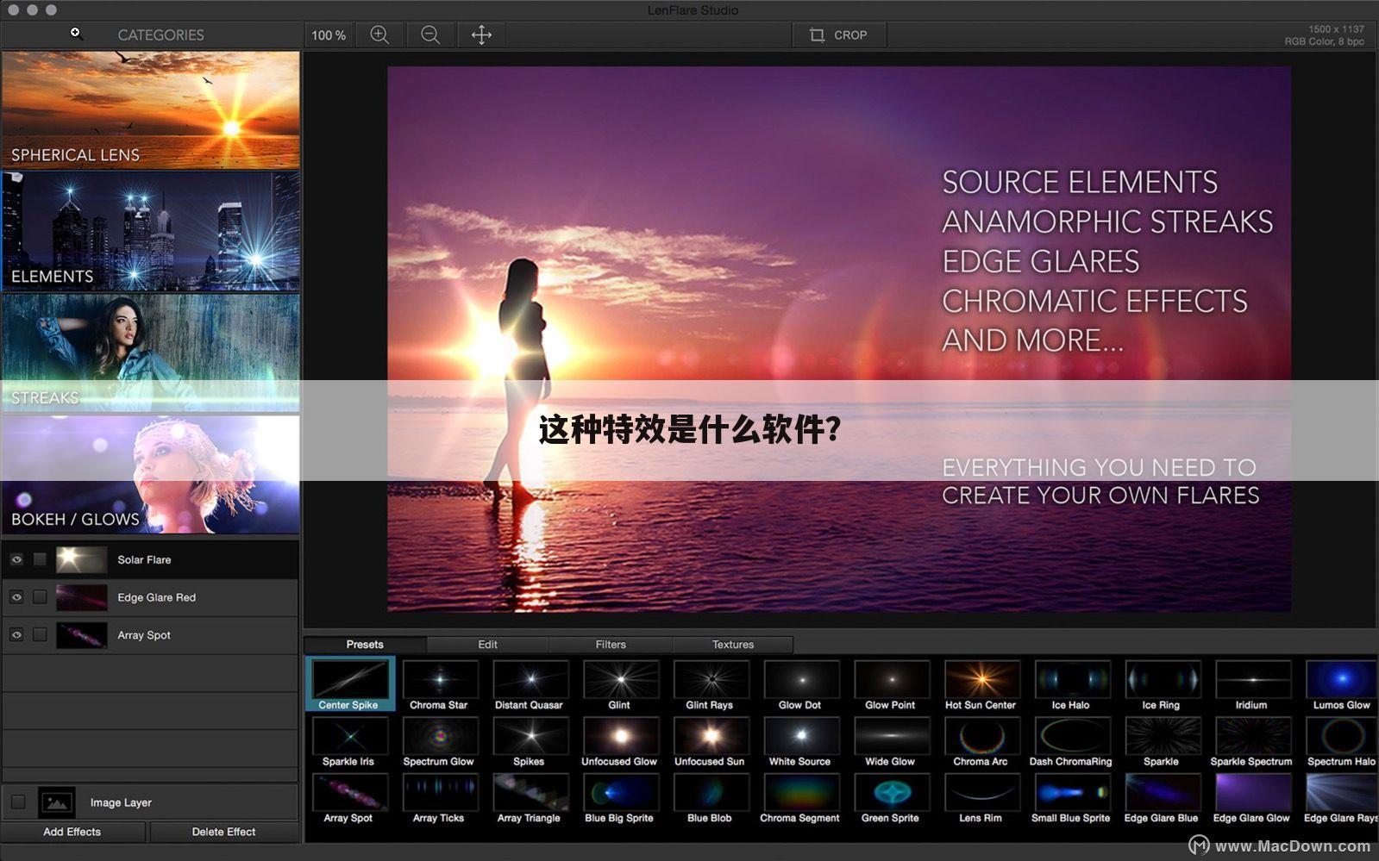Select the Blue Blob preset
1379x861 pixels.
coord(710,798)
